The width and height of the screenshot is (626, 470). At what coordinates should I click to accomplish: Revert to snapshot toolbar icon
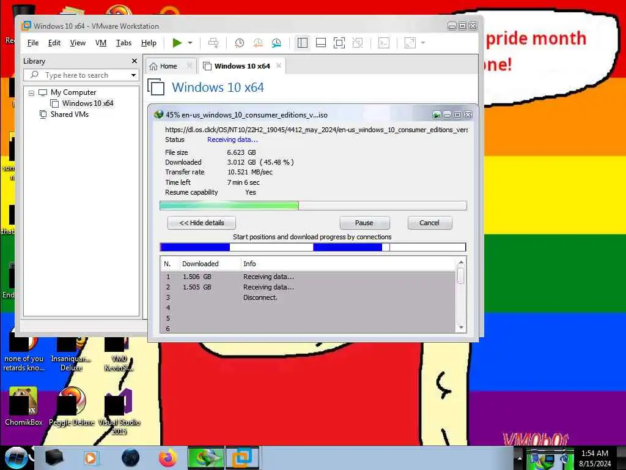point(258,43)
